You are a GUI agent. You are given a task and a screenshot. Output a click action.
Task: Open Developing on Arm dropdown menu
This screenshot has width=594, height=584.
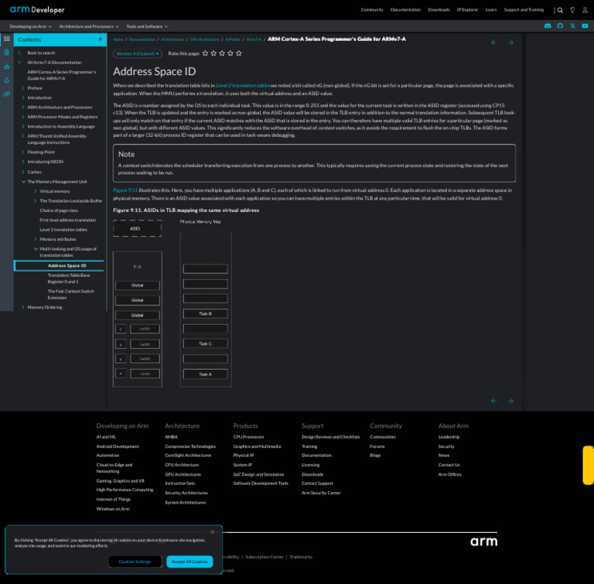coord(30,26)
